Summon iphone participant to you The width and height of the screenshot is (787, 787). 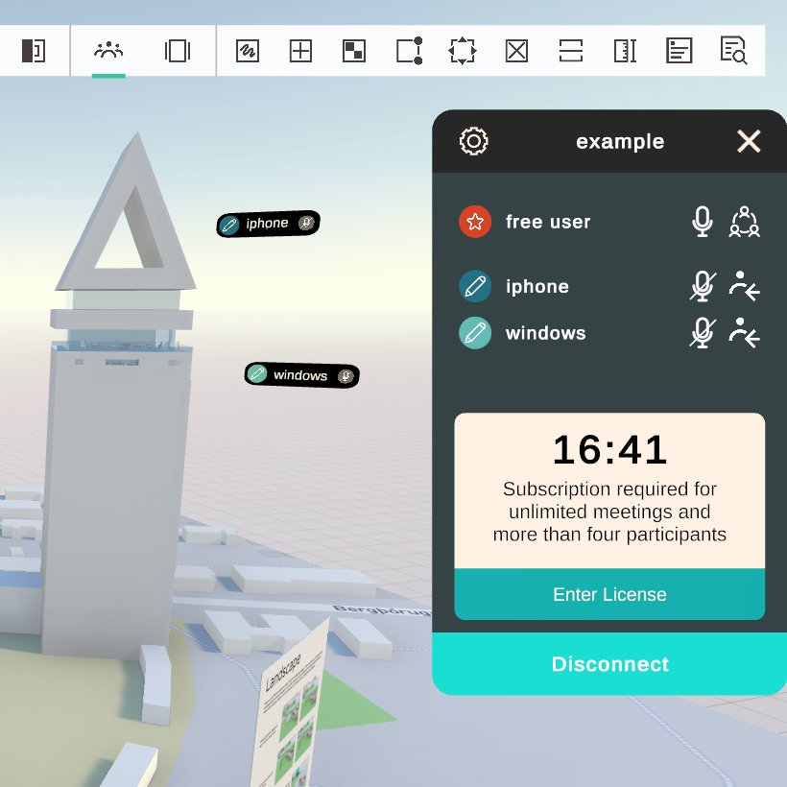[745, 286]
